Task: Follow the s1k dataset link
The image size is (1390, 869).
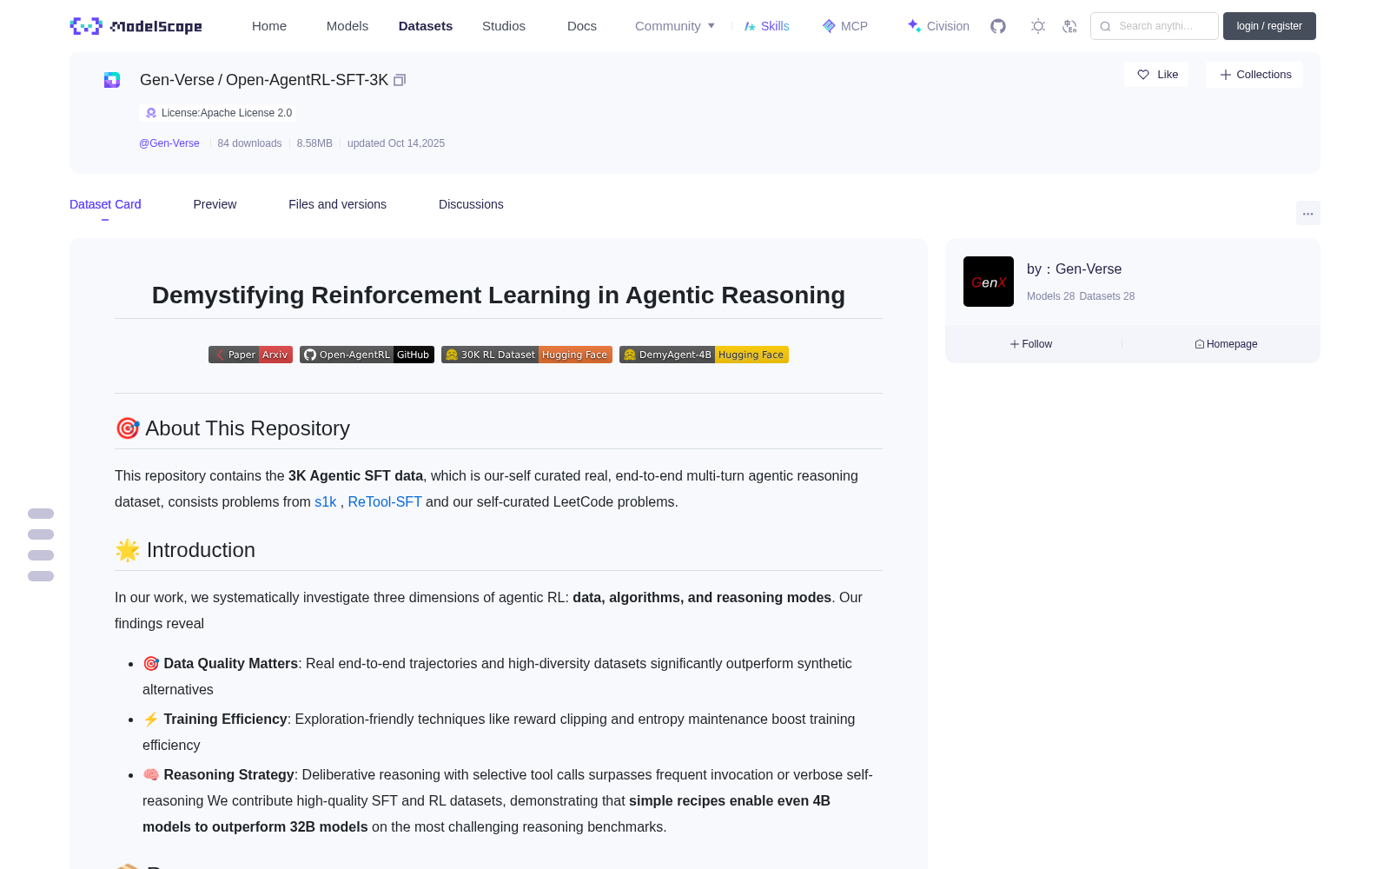Action: pyautogui.click(x=325, y=502)
